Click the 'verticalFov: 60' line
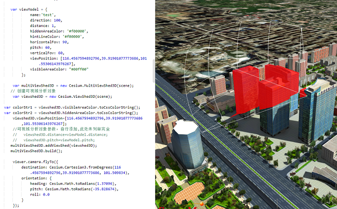Screen dimensions: 337x209 (47, 53)
